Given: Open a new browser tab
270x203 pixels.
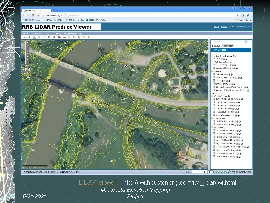Looking at the screenshot, I should tap(53, 11).
